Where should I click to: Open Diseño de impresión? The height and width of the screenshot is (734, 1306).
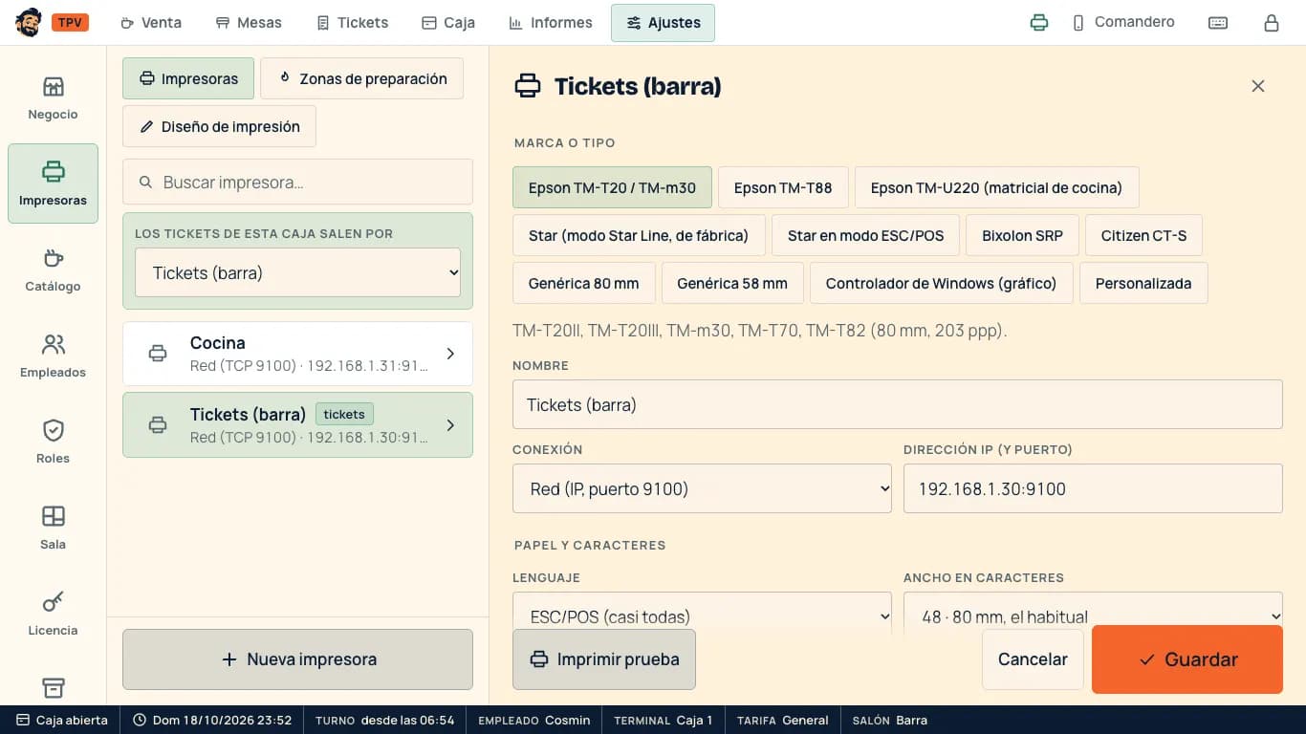click(x=219, y=126)
